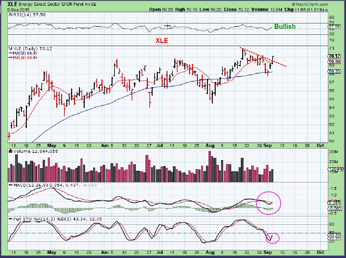The height and width of the screenshot is (258, 346).
Task: Click the red MA(10) line legend marker
Action: tap(11, 58)
